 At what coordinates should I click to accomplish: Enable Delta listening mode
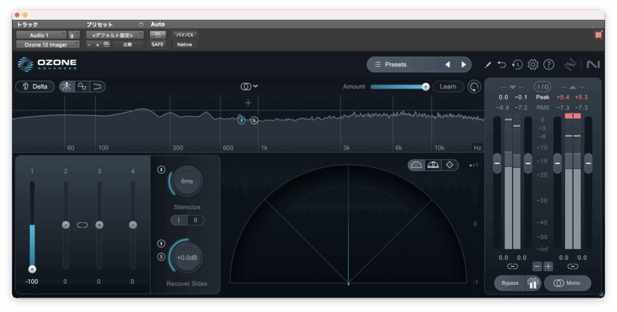[x=35, y=86]
